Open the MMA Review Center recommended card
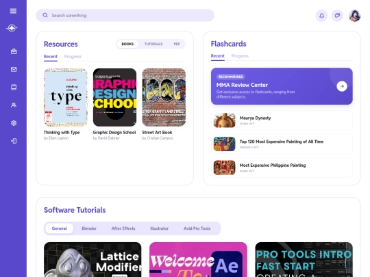 [x=282, y=86]
